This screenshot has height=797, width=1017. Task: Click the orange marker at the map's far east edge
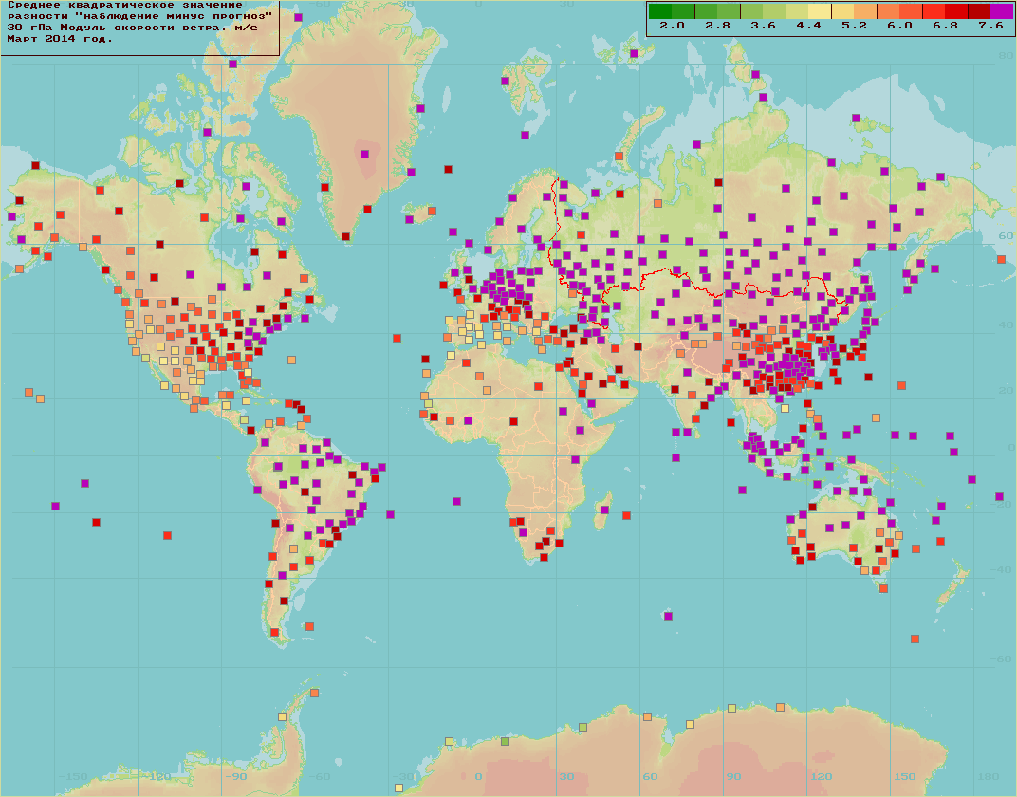click(1002, 259)
